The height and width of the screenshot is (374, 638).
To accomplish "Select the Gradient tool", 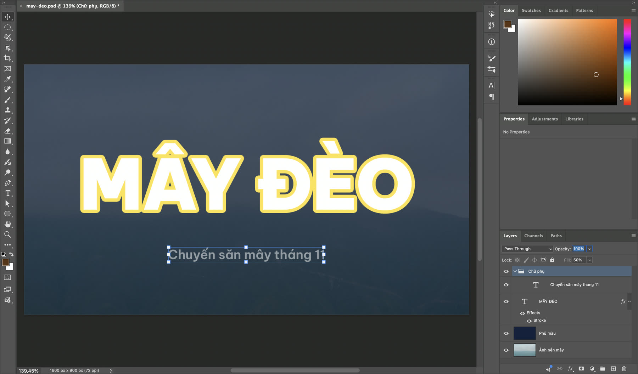I will pyautogui.click(x=7, y=141).
